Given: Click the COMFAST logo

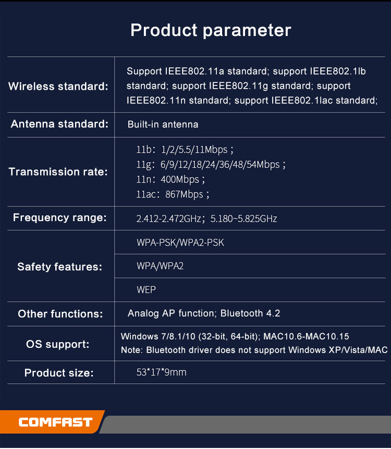Looking at the screenshot, I should (x=55, y=422).
